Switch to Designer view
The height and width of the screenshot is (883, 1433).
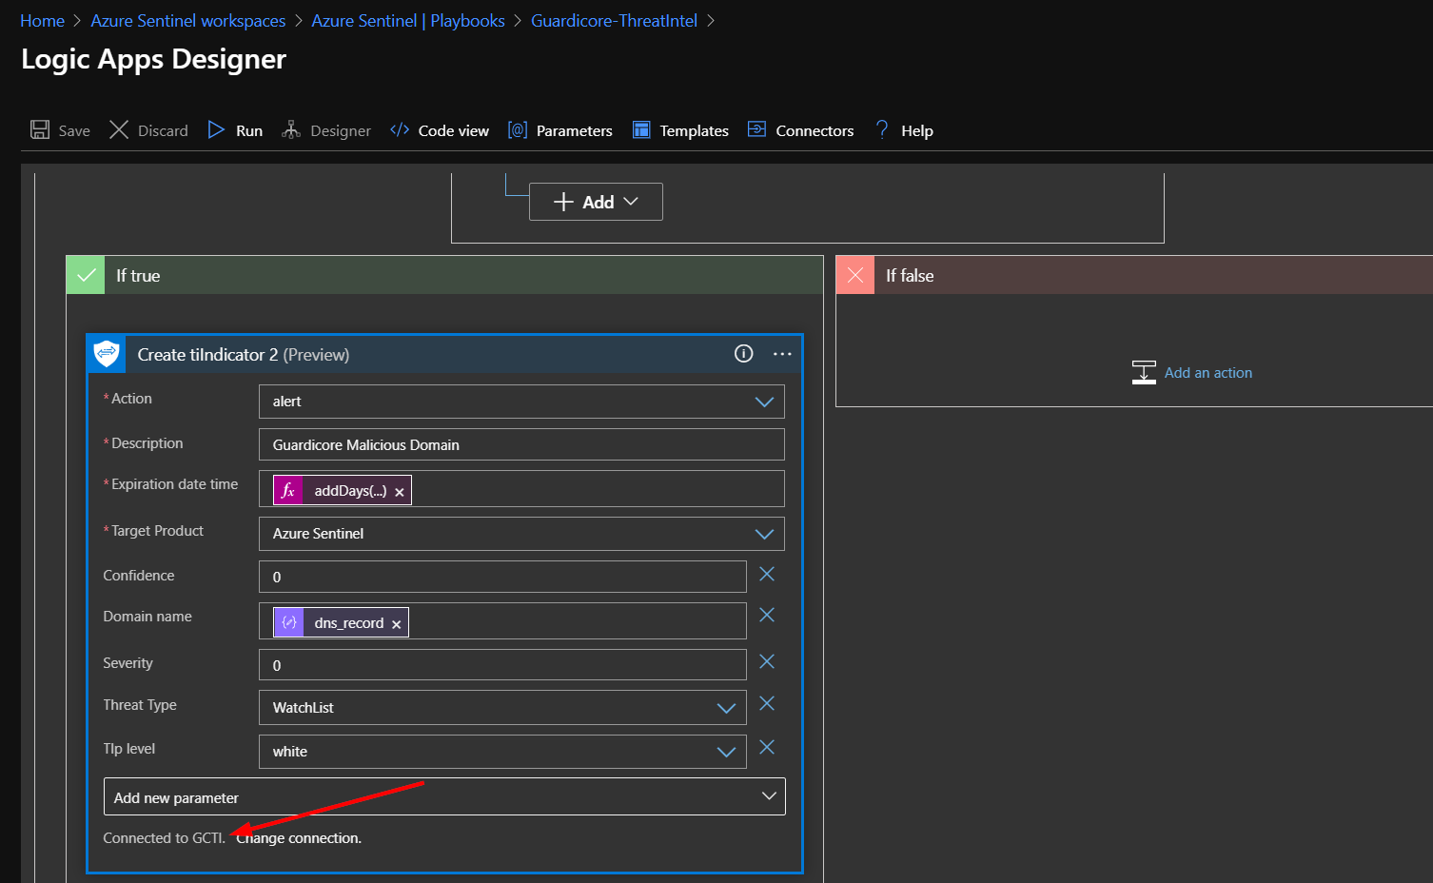point(326,130)
